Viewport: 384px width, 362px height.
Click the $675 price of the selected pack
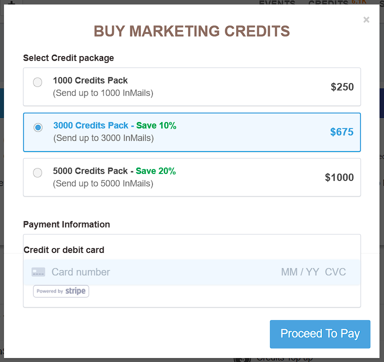[x=342, y=132]
